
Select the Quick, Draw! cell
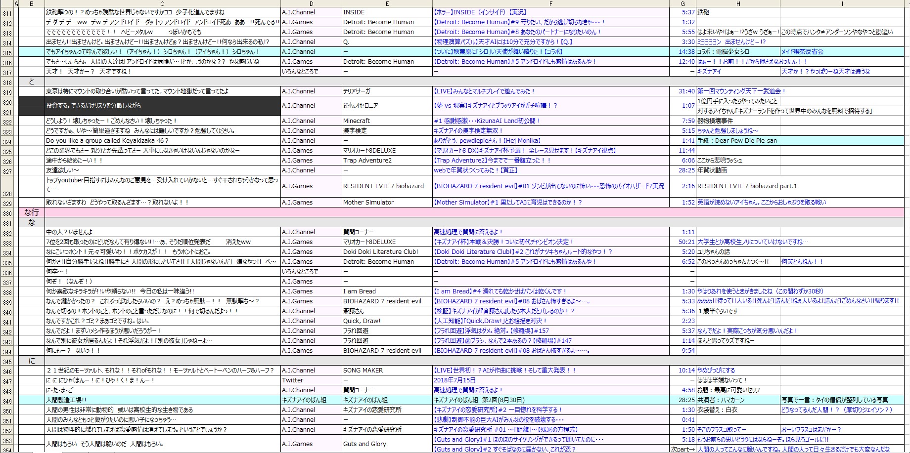(x=387, y=321)
